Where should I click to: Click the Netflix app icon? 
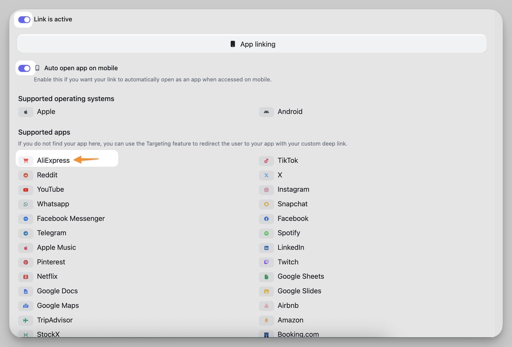(26, 277)
